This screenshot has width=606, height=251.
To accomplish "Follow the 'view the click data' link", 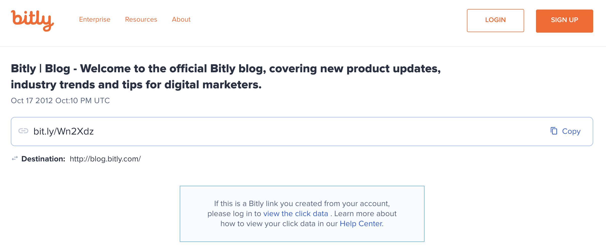I will click(295, 214).
